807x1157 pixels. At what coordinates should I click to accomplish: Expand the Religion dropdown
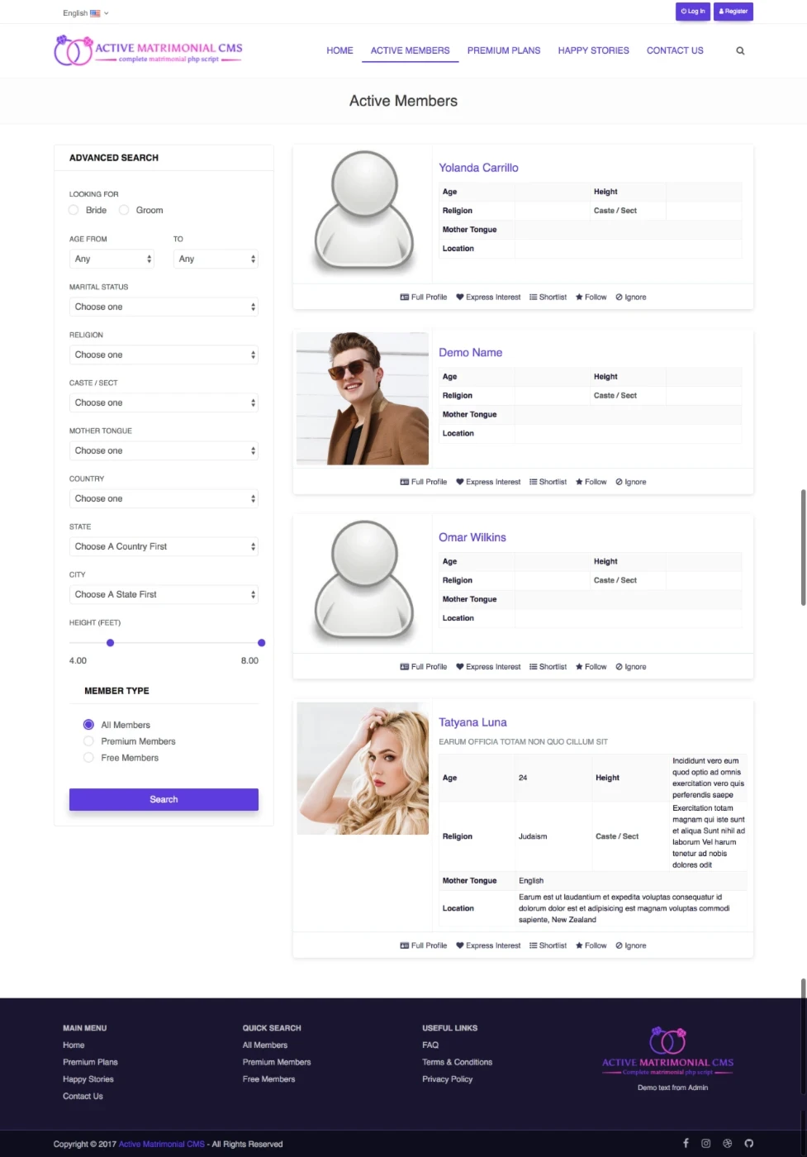(164, 355)
